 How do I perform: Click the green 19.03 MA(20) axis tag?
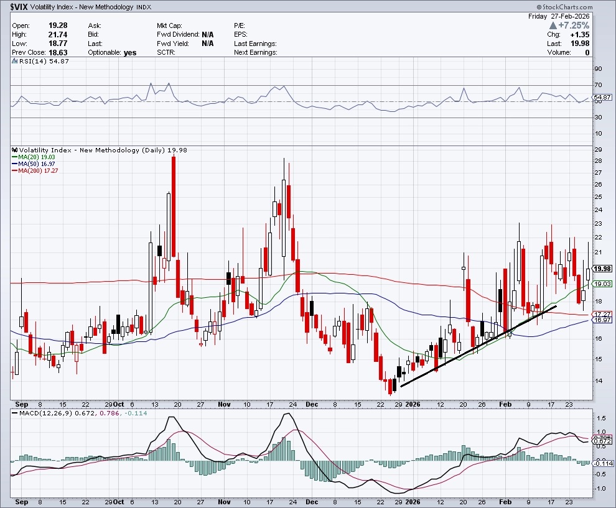coord(602,284)
